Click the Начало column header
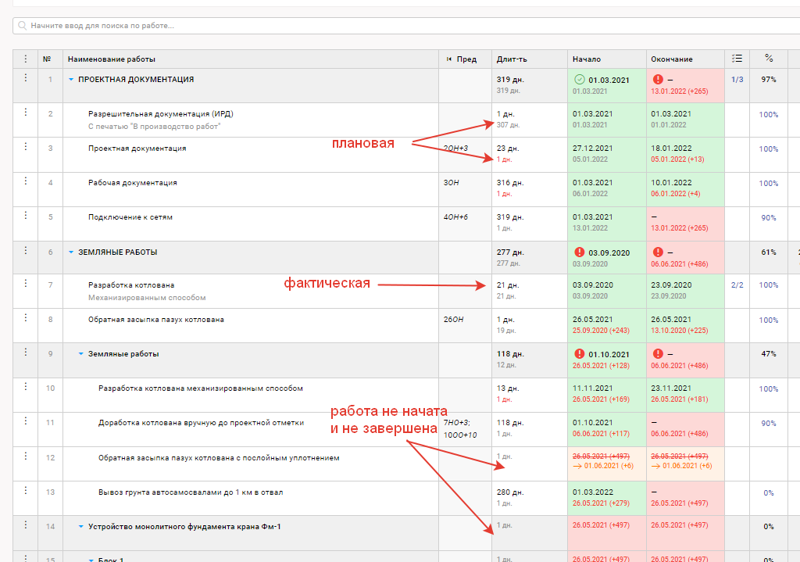The width and height of the screenshot is (800, 562). pyautogui.click(x=587, y=59)
